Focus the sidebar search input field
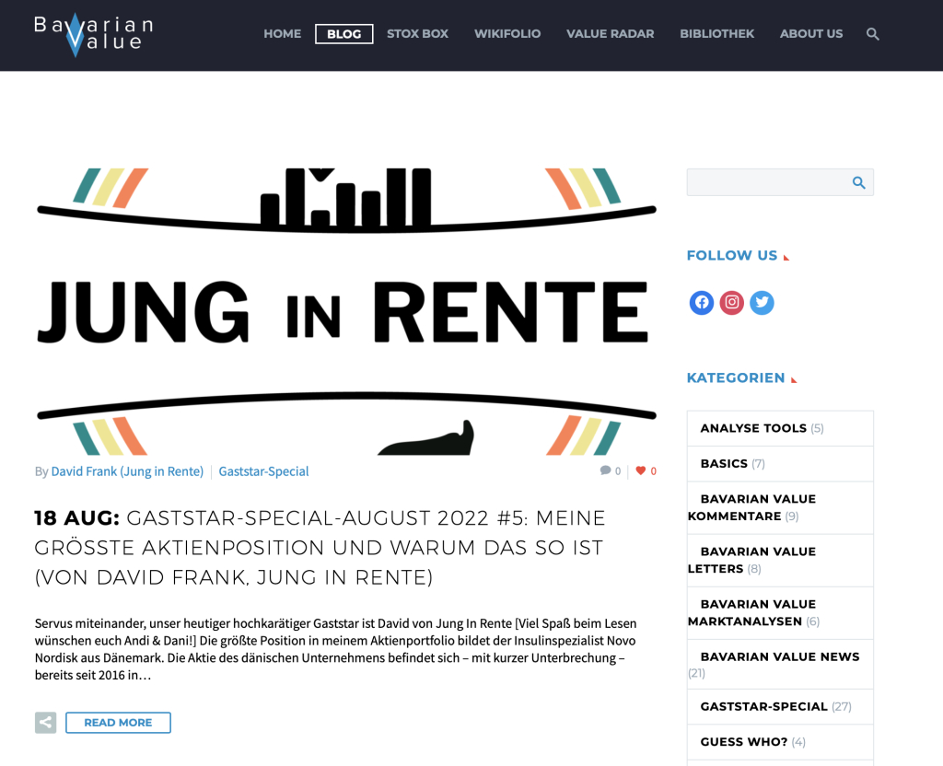 click(x=766, y=182)
